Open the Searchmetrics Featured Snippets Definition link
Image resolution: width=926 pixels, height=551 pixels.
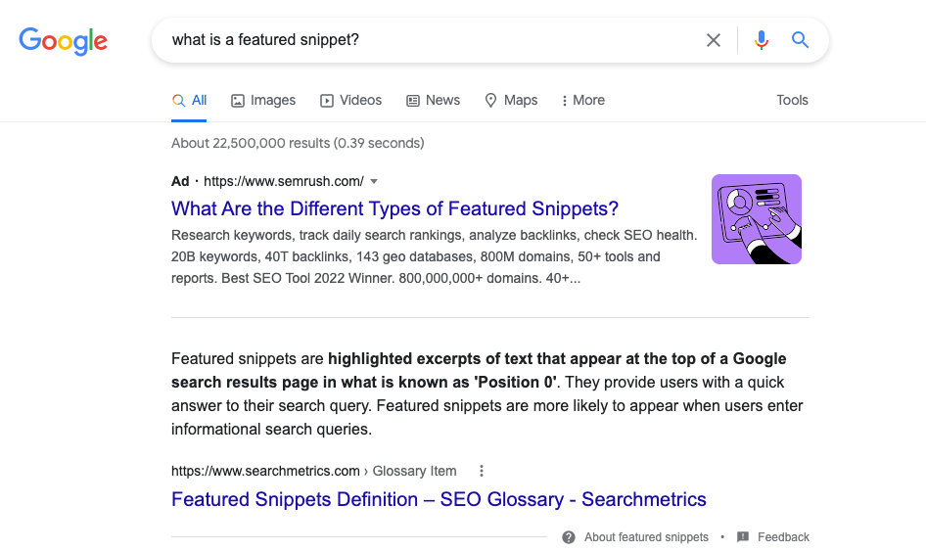point(439,499)
